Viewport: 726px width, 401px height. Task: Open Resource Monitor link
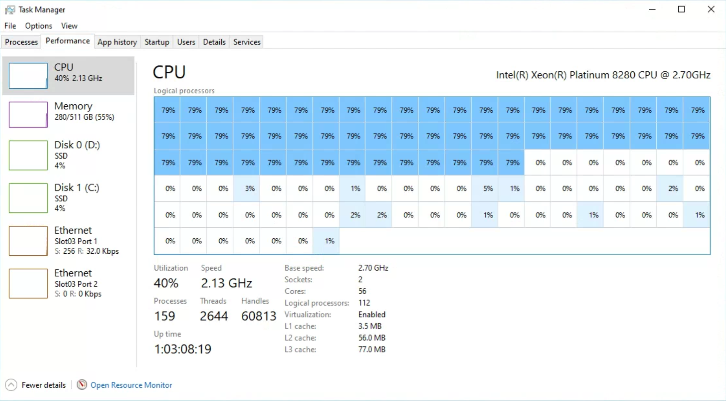point(131,385)
